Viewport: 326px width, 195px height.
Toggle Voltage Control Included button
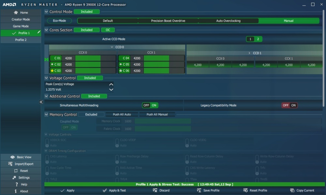click(90, 78)
